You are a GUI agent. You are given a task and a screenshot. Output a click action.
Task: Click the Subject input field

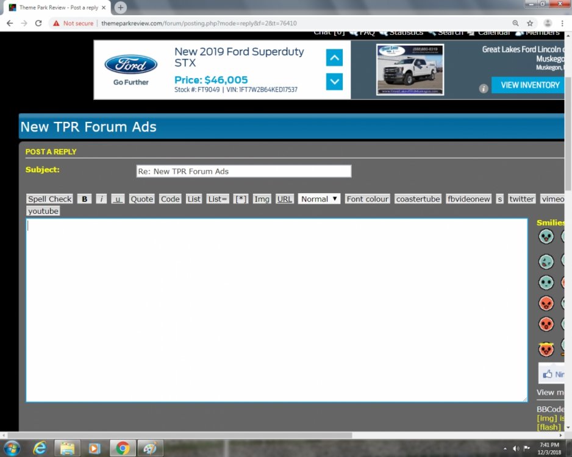tap(243, 171)
